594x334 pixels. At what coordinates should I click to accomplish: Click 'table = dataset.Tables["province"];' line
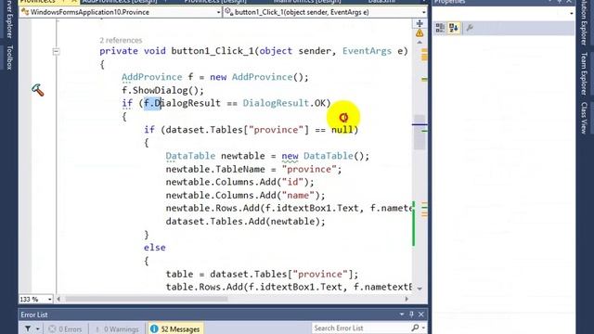(x=262, y=275)
